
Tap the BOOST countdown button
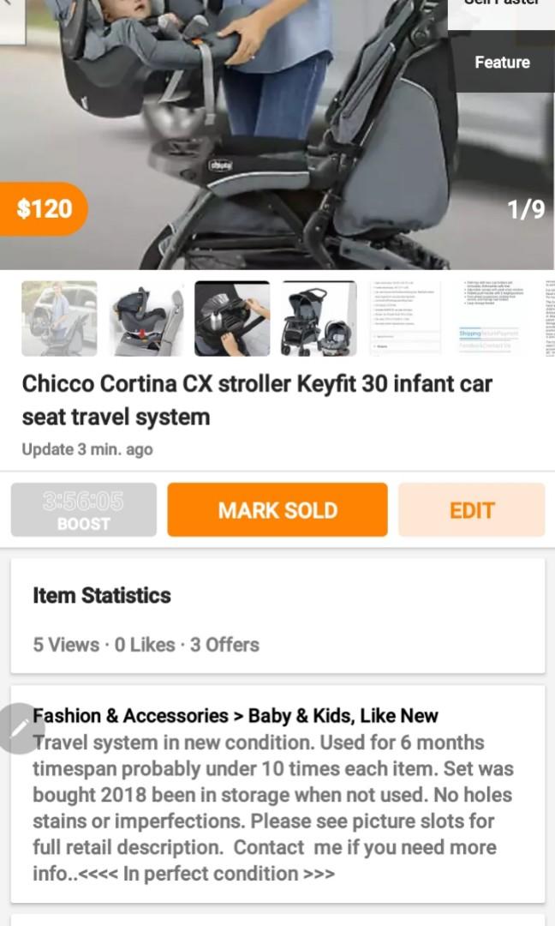[x=84, y=510]
